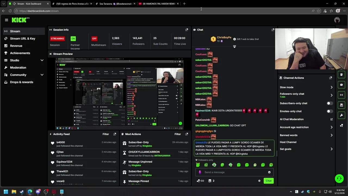Open the broadcast signal icon in right sidebar
This screenshot has height=196, width=348.
point(341,95)
